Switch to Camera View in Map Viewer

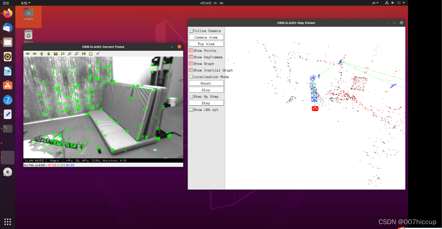tap(206, 37)
